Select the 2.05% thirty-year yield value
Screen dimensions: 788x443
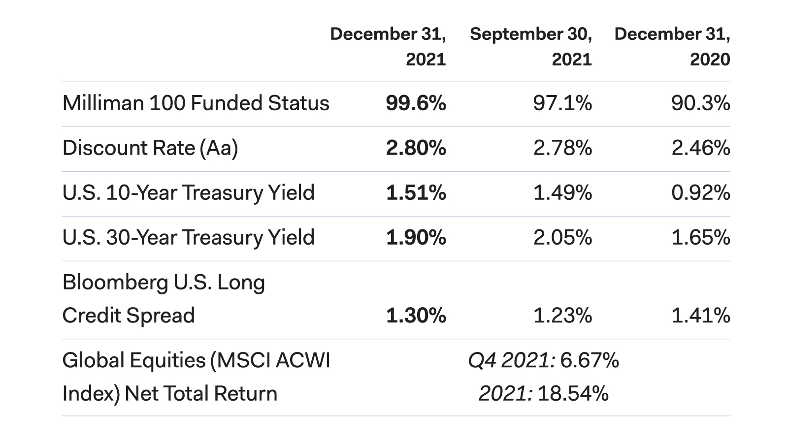[562, 238]
